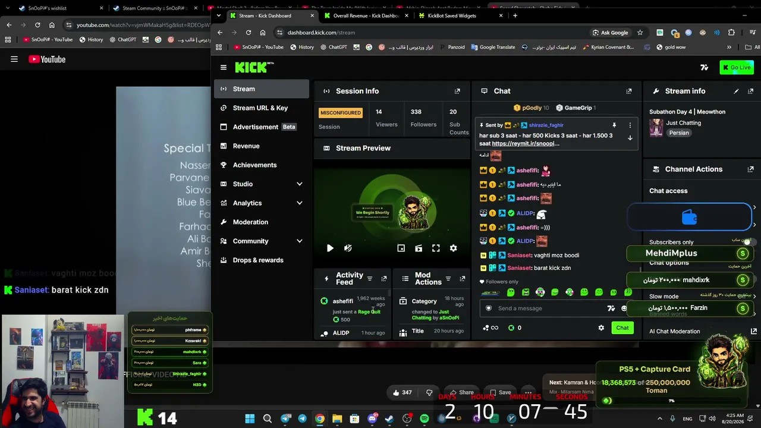Open Stream URL & Key page
This screenshot has height=428, width=761.
click(x=262, y=108)
